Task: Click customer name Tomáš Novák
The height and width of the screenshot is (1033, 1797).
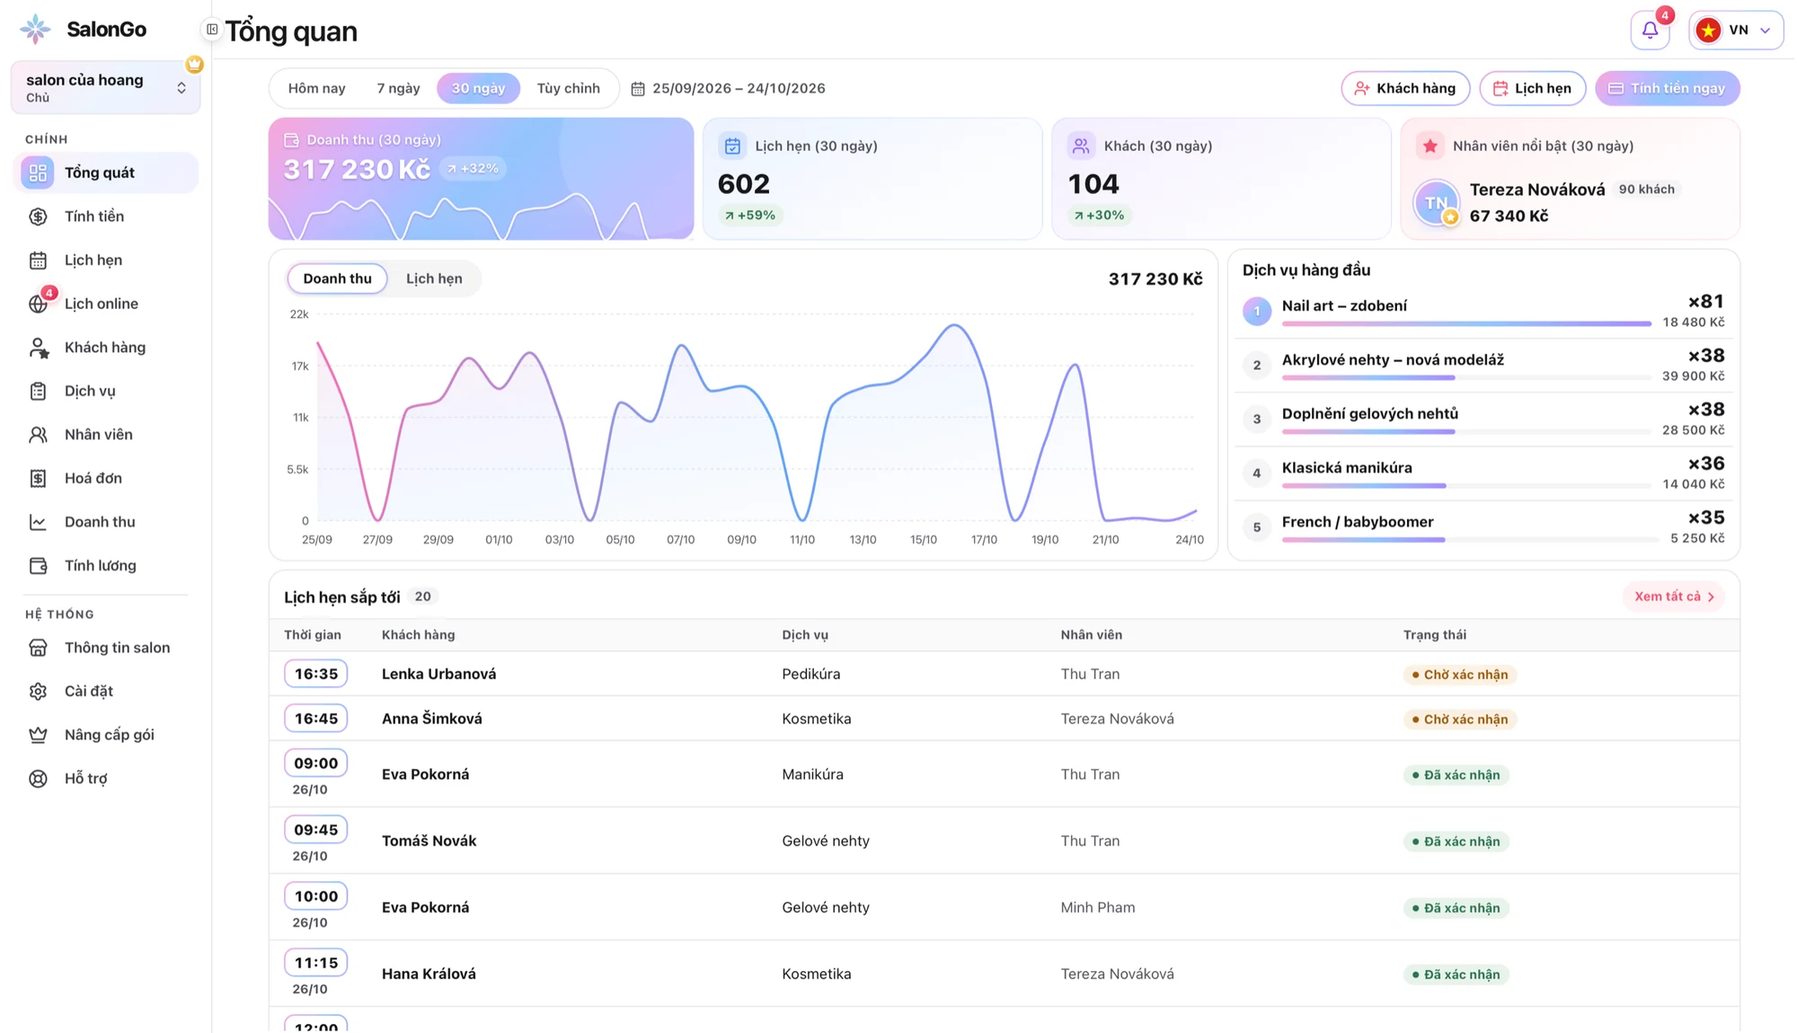Action: pos(429,841)
